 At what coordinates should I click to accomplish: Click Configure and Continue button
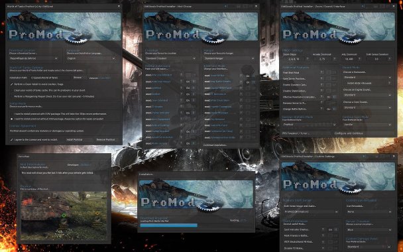click(349, 133)
